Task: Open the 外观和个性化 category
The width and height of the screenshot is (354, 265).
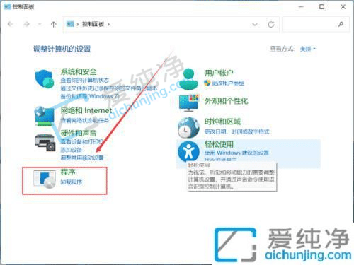Action: click(227, 101)
